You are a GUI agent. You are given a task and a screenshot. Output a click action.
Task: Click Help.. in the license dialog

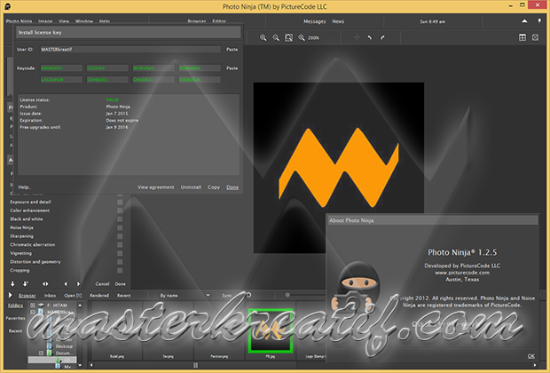pyautogui.click(x=25, y=187)
